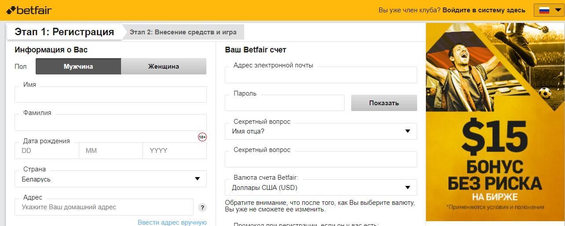Click the Адрес электронной почты field
565x226 pixels.
[320, 75]
